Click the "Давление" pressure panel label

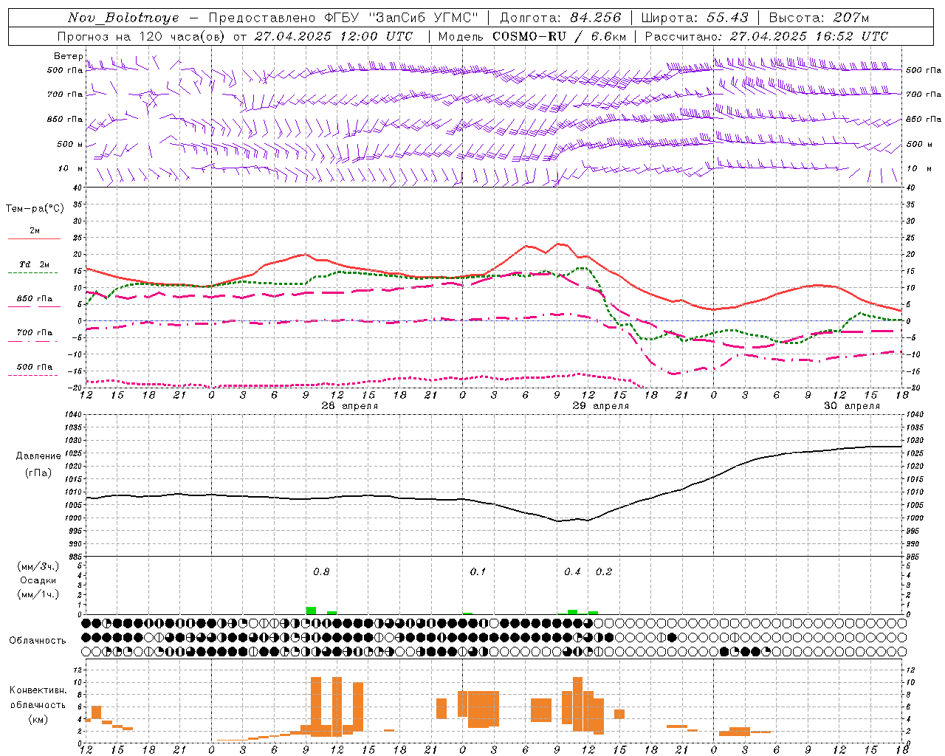pos(37,456)
